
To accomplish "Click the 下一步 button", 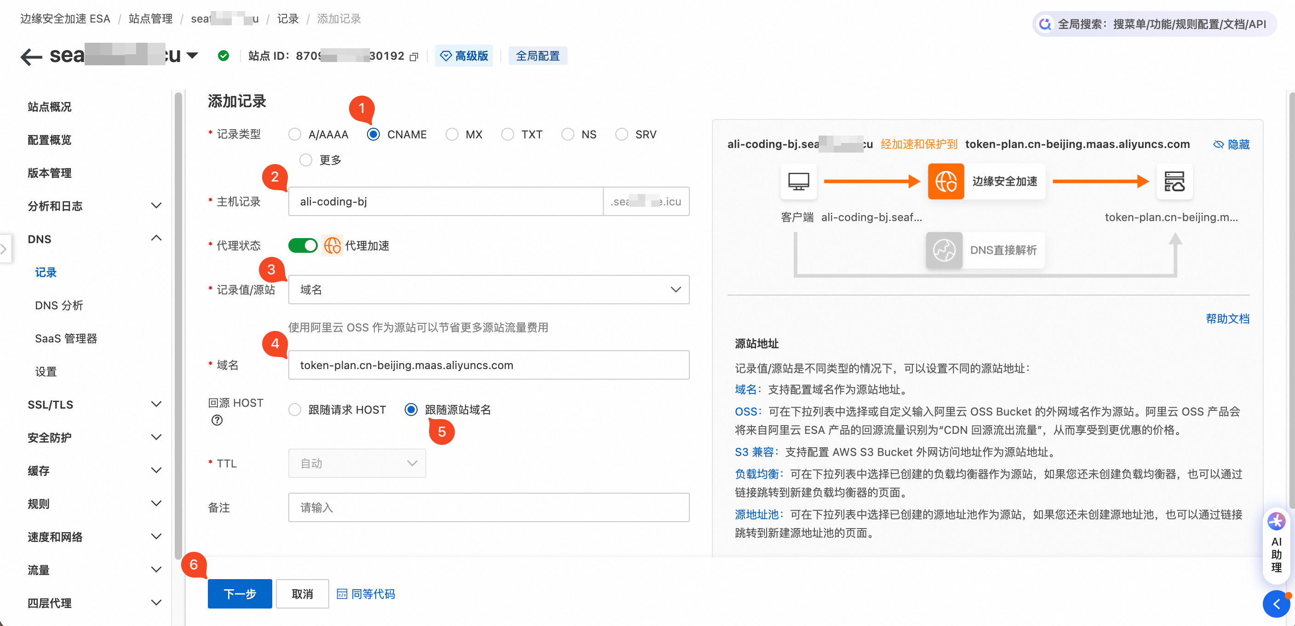I will pos(240,594).
